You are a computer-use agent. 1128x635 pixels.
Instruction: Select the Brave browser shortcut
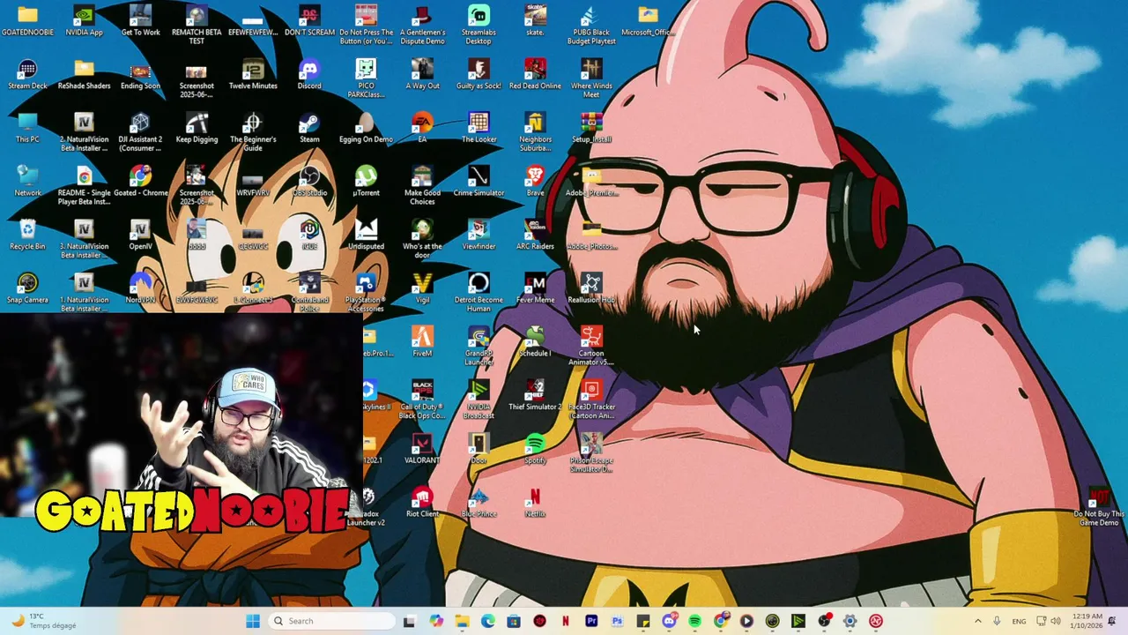[535, 183]
